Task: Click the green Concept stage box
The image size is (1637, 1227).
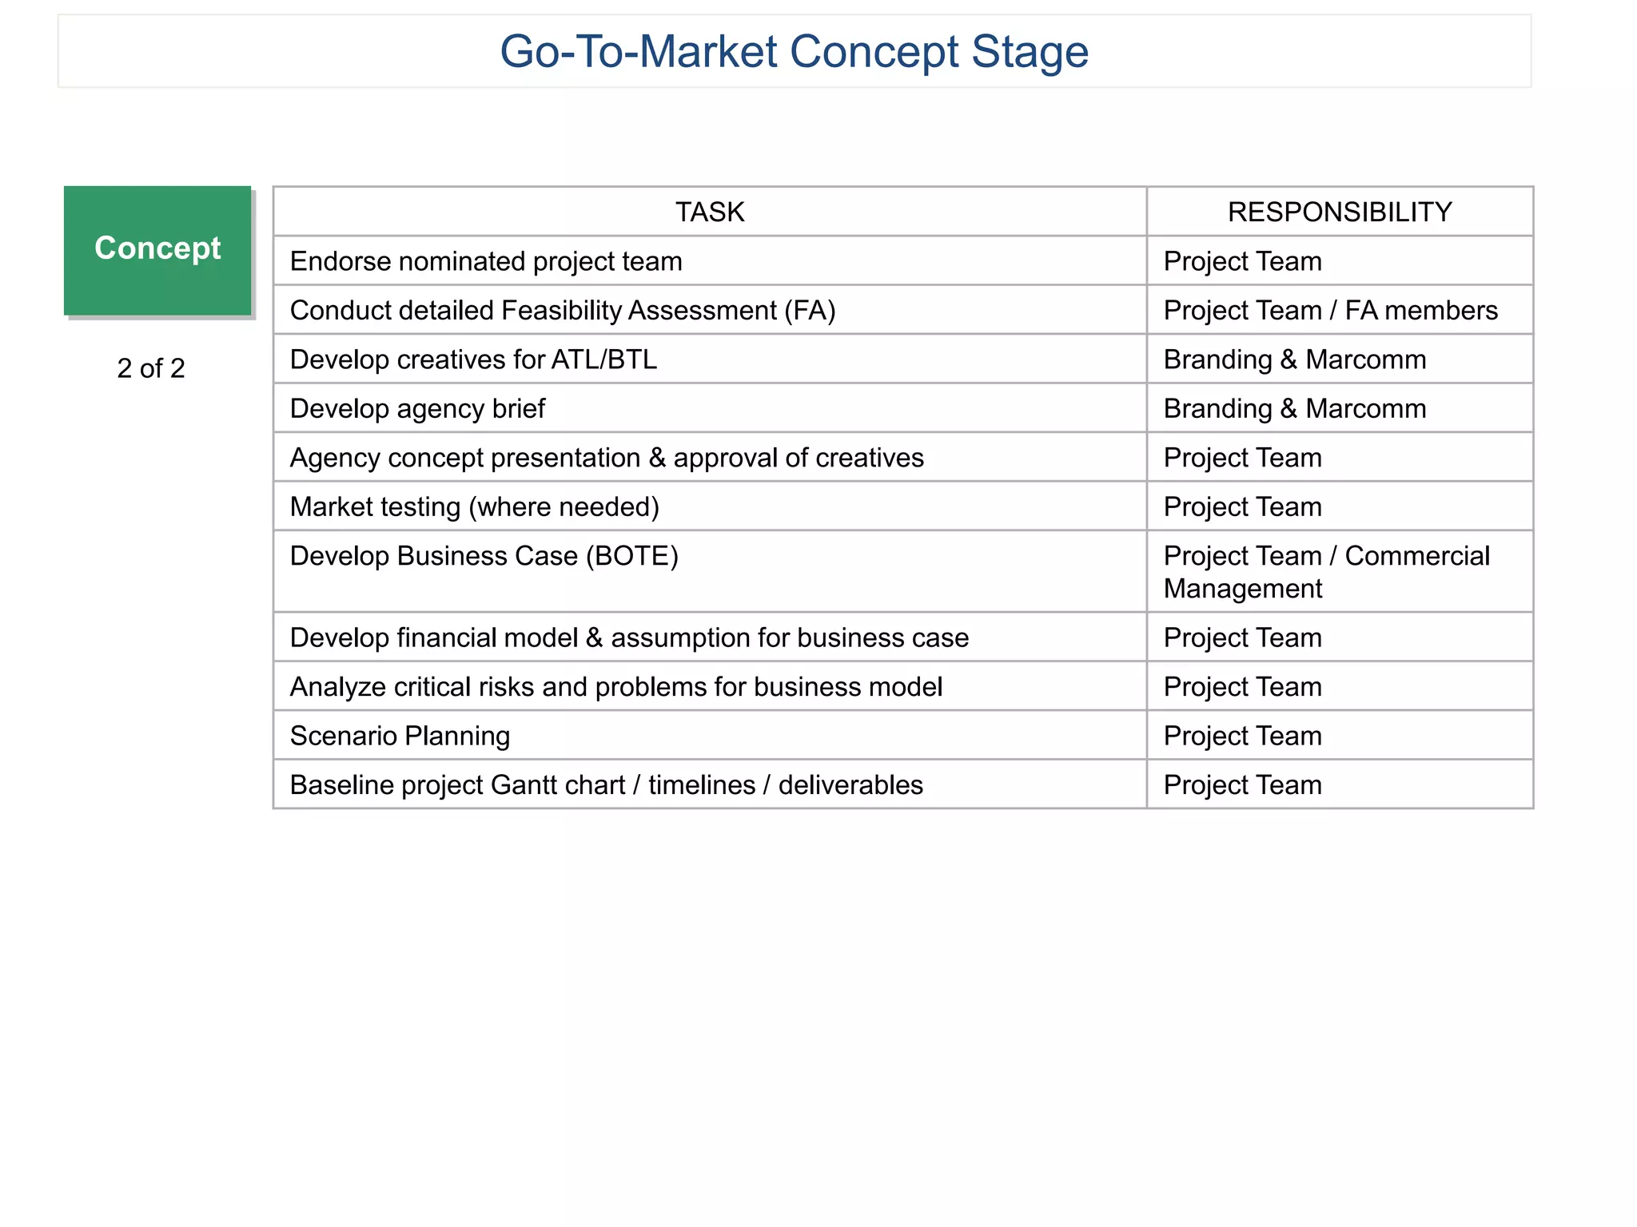Action: [157, 249]
